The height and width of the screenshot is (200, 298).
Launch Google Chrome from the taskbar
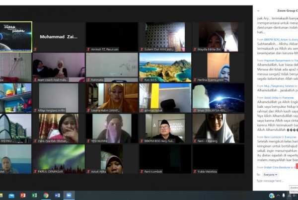coord(46,195)
